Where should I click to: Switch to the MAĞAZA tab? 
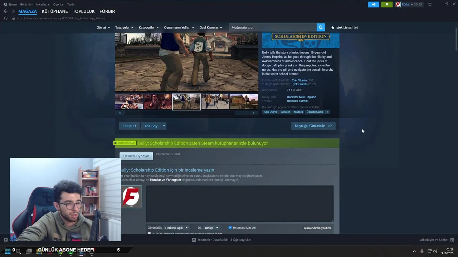click(28, 11)
